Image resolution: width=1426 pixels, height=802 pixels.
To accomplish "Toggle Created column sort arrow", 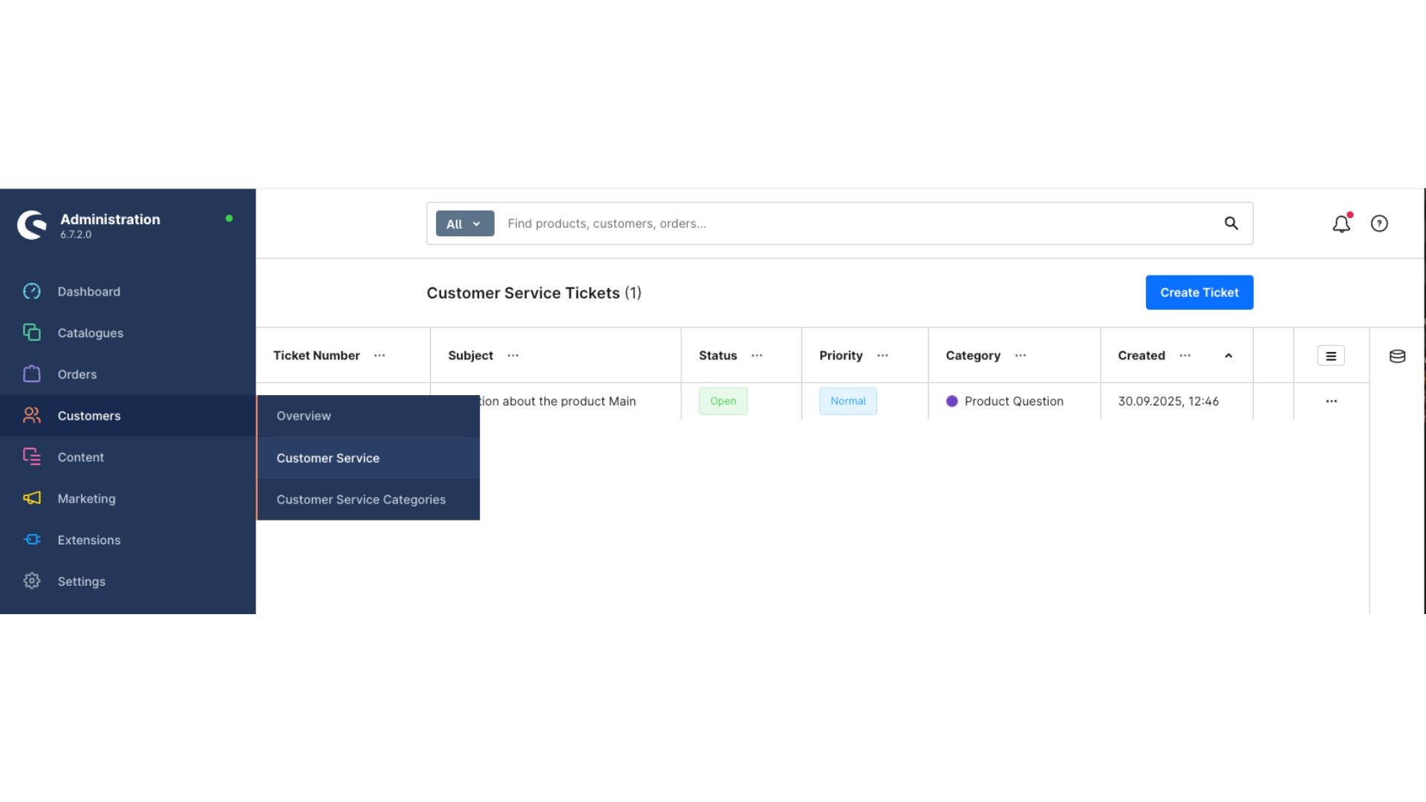I will click(x=1228, y=356).
